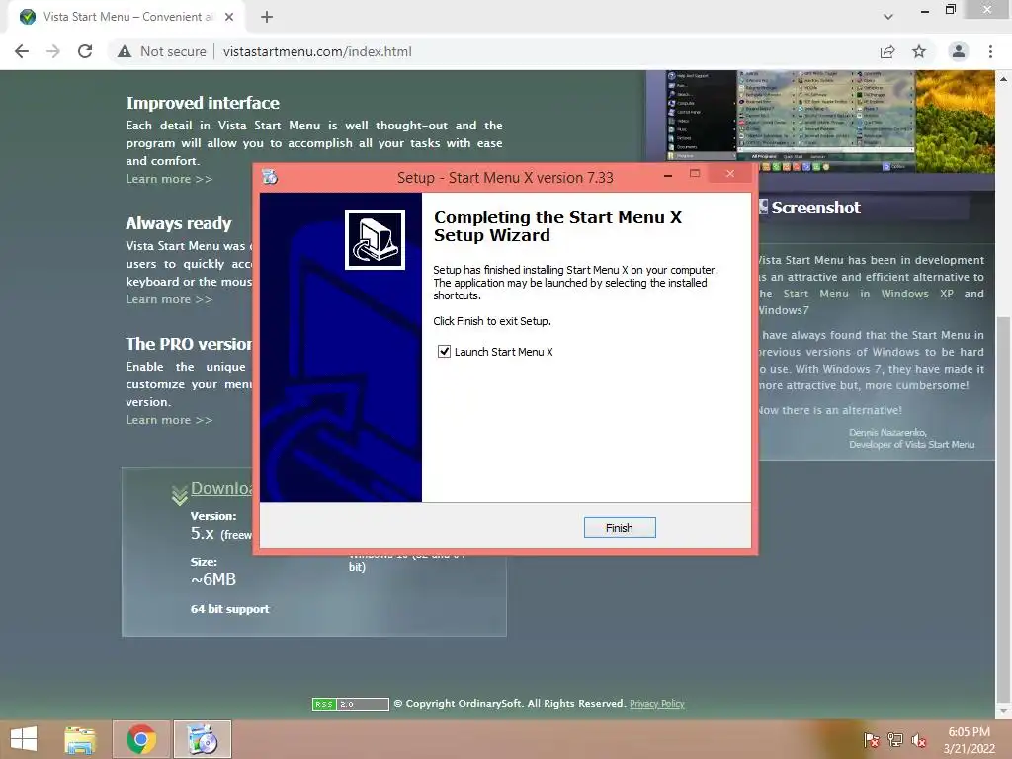Open the Privacy Policy link
This screenshot has width=1012, height=759.
(x=657, y=704)
